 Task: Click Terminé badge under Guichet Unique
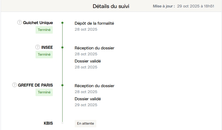(44, 30)
